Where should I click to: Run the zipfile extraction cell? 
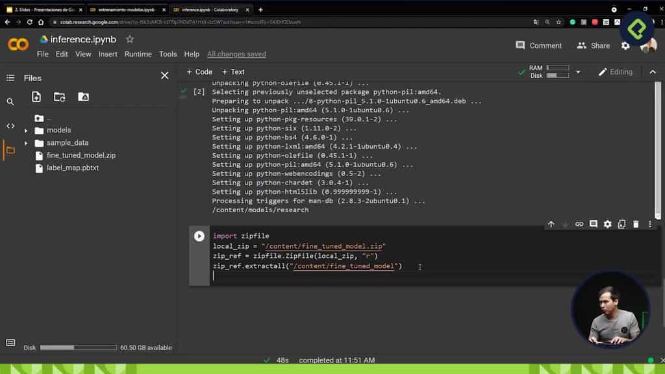pyautogui.click(x=199, y=236)
